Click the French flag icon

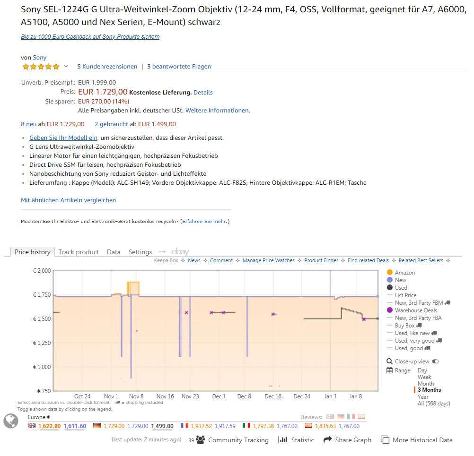184,426
